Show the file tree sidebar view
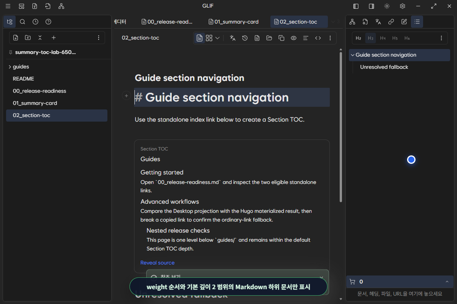The height and width of the screenshot is (304, 457). [x=10, y=22]
